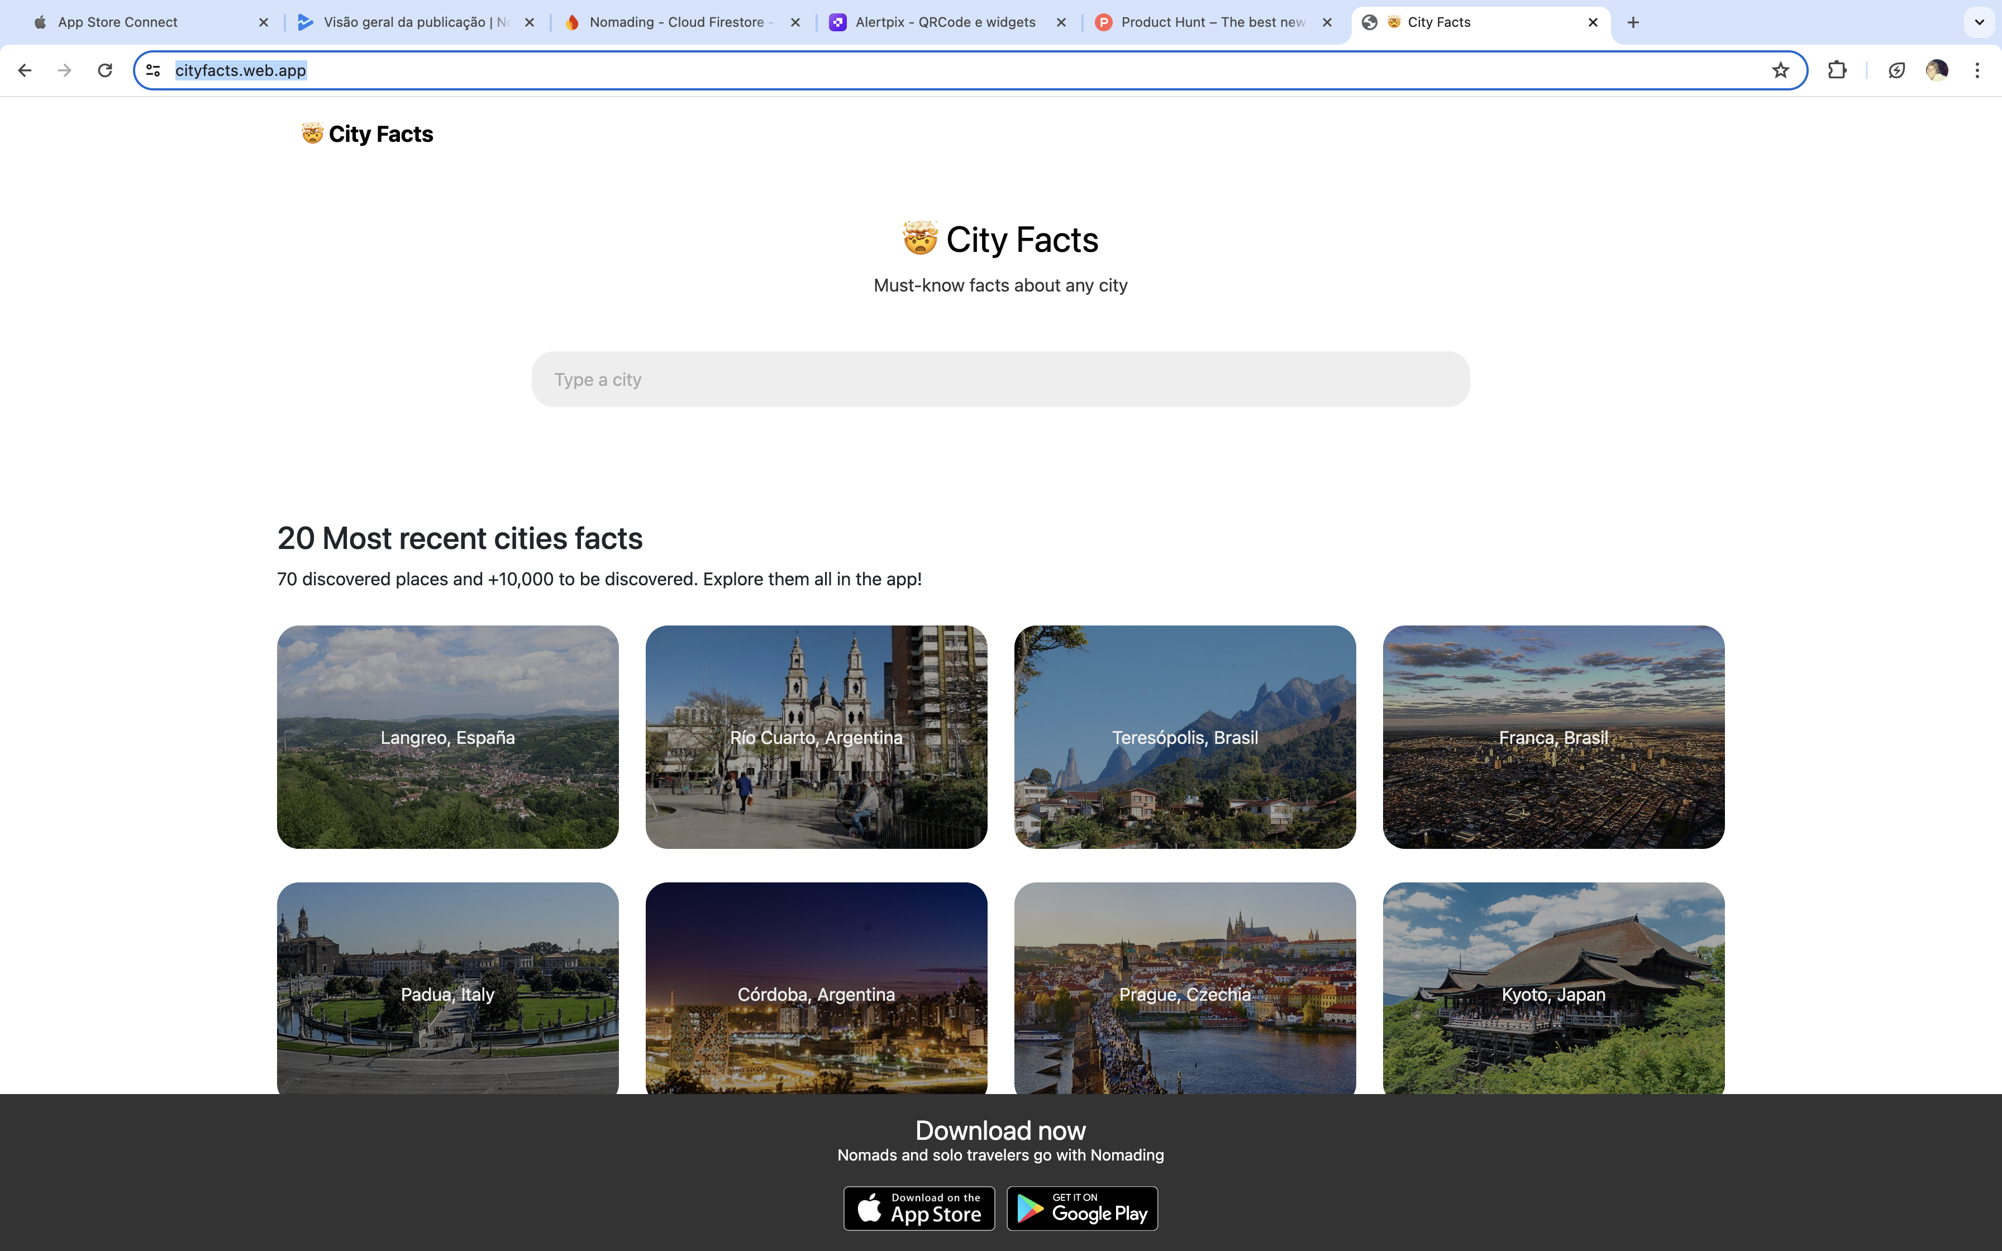The image size is (2002, 1251).
Task: Click the Get it on Google Play badge
Action: tap(1081, 1209)
